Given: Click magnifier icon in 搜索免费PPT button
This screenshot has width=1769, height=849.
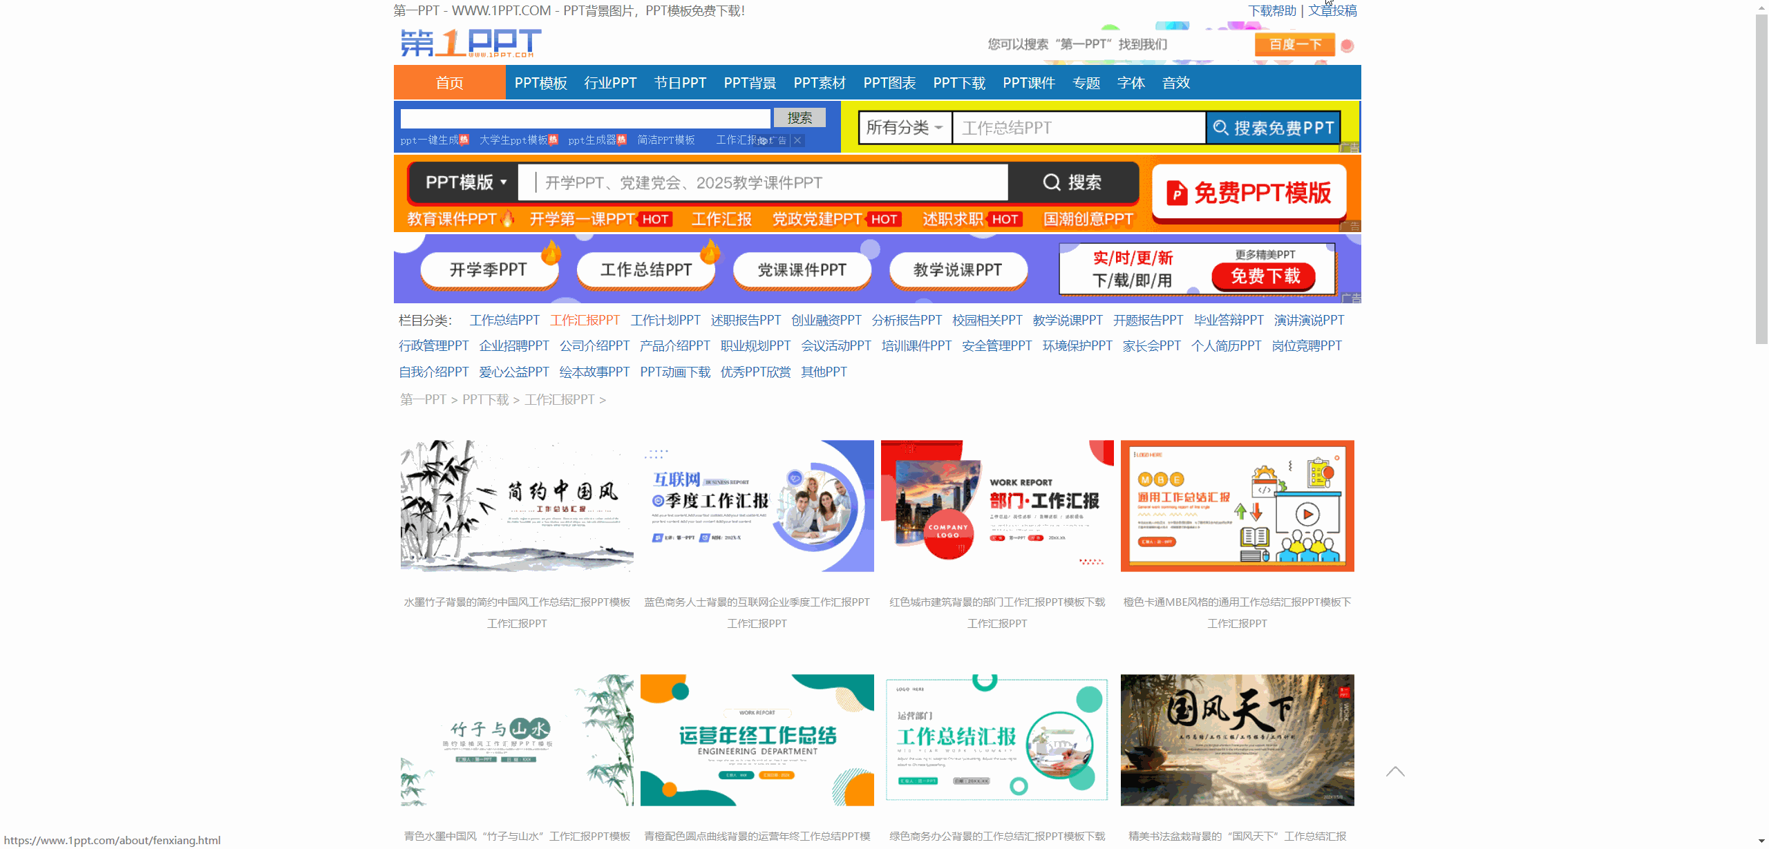Looking at the screenshot, I should click(x=1220, y=128).
